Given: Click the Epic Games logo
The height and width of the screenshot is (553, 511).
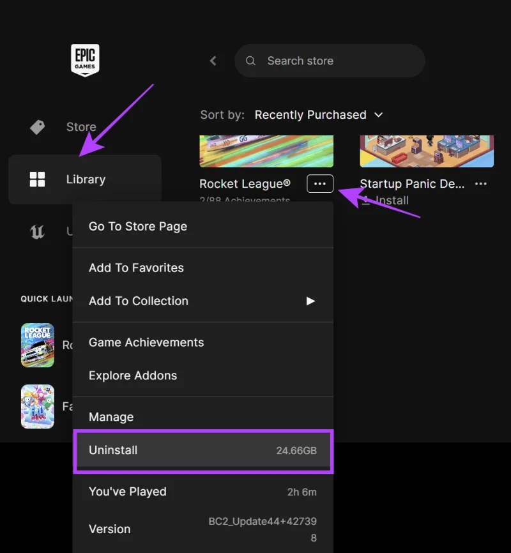Looking at the screenshot, I should pyautogui.click(x=85, y=60).
